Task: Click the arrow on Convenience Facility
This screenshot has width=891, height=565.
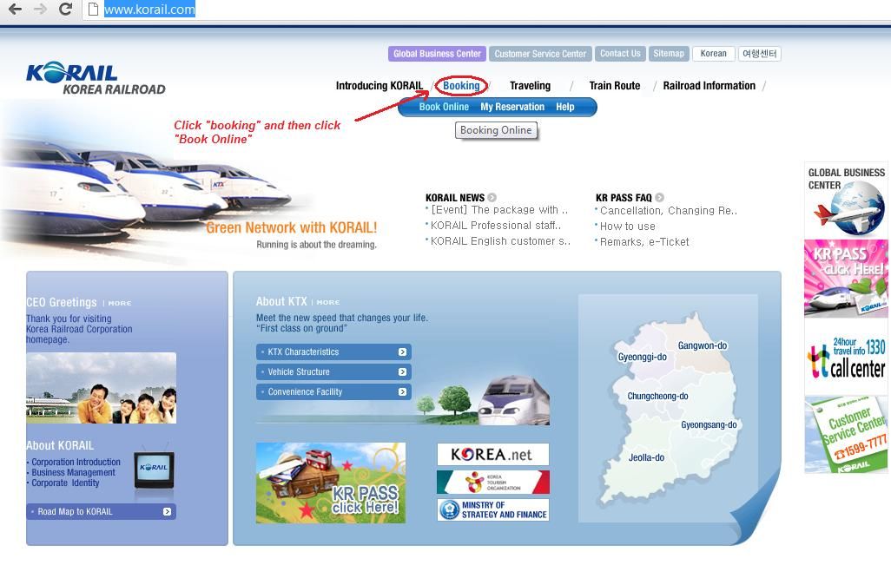Action: click(402, 391)
